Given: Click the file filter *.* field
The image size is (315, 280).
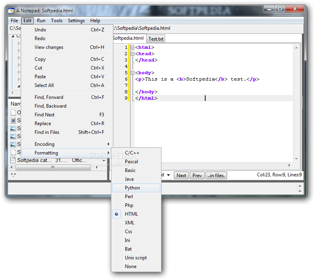Looking at the screenshot, I should pos(58,175).
